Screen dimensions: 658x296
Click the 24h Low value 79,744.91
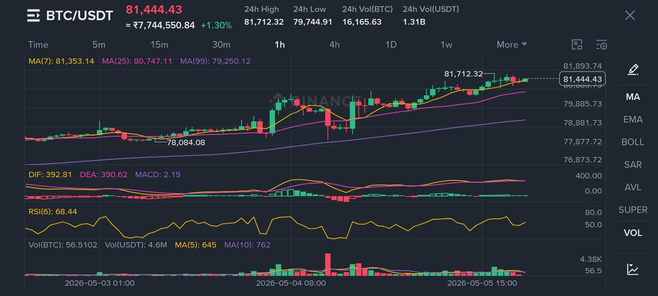tap(313, 22)
